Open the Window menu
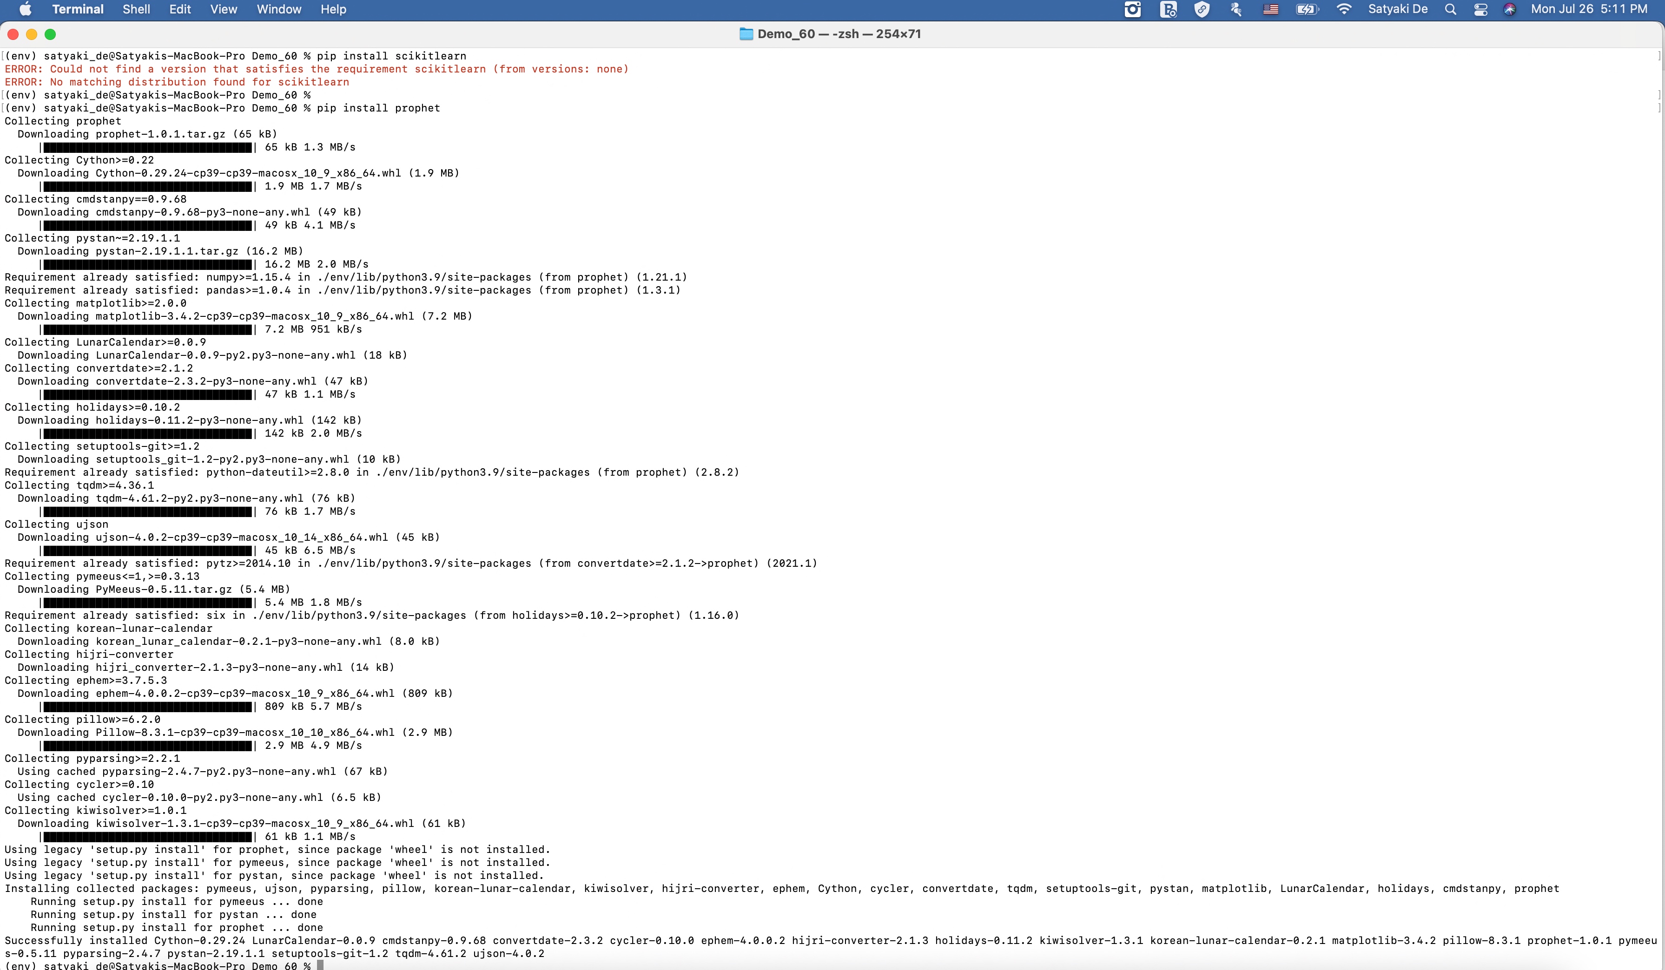1665x970 pixels. (x=278, y=9)
